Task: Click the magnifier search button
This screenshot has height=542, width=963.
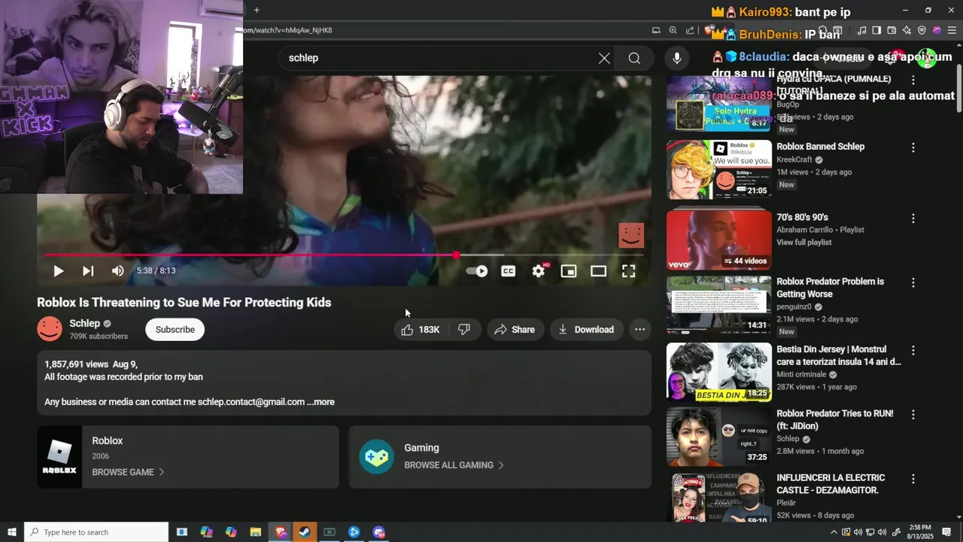Action: coord(634,58)
